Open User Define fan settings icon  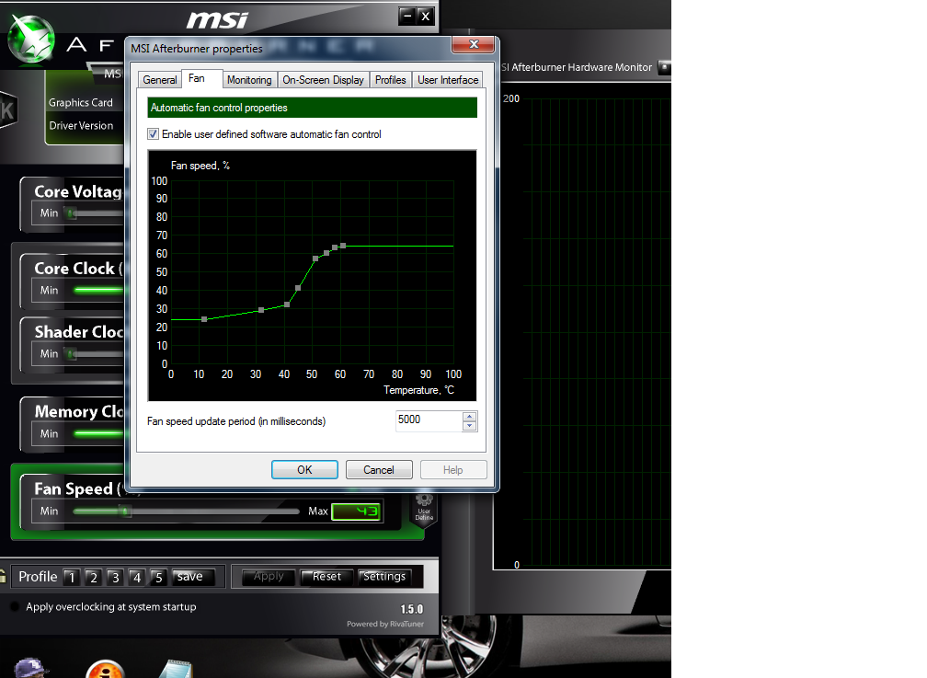(x=424, y=509)
